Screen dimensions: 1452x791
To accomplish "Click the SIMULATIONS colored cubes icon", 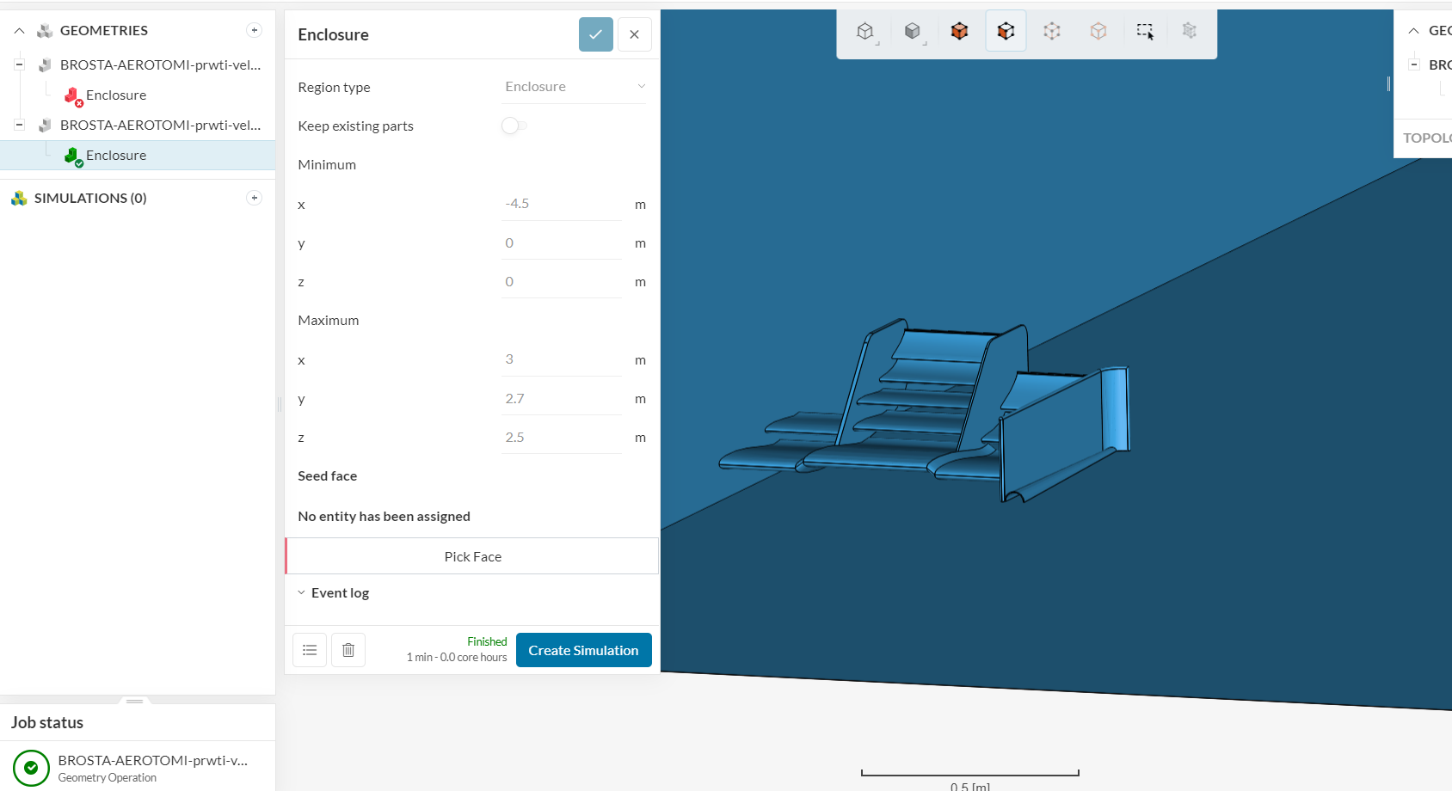I will 19,198.
